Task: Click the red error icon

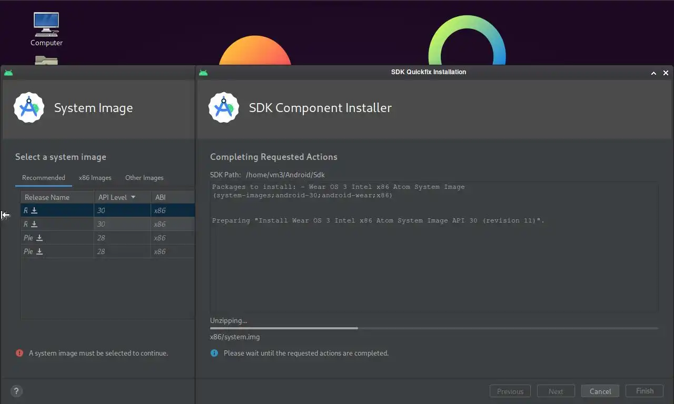Action: (x=19, y=353)
